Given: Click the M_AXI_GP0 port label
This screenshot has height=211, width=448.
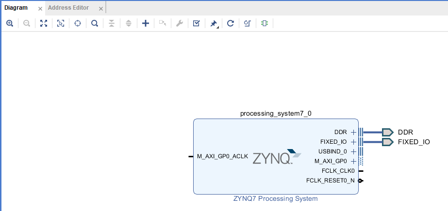Looking at the screenshot, I should 331,161.
